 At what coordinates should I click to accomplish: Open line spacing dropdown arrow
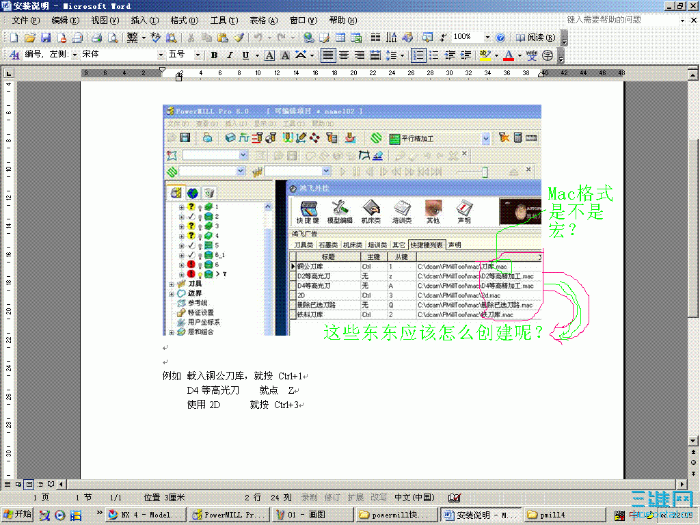click(x=402, y=55)
